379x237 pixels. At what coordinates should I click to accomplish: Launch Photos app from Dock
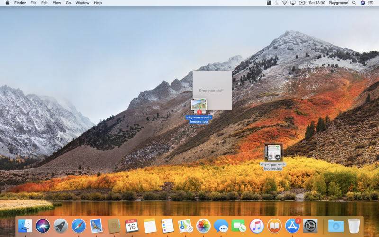[203, 226]
